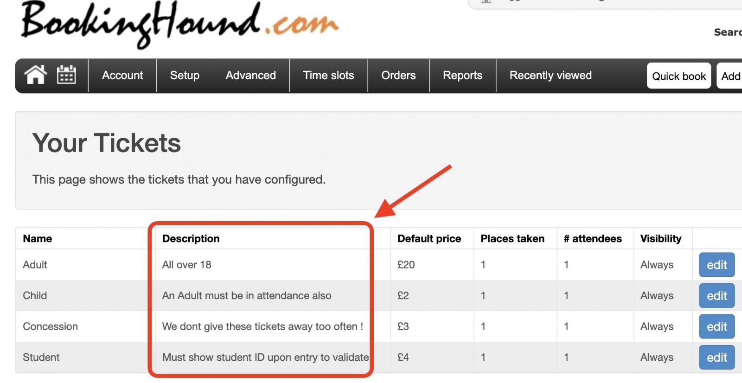Image resolution: width=742 pixels, height=383 pixels.
Task: Expand the Recently viewed menu
Action: point(550,76)
